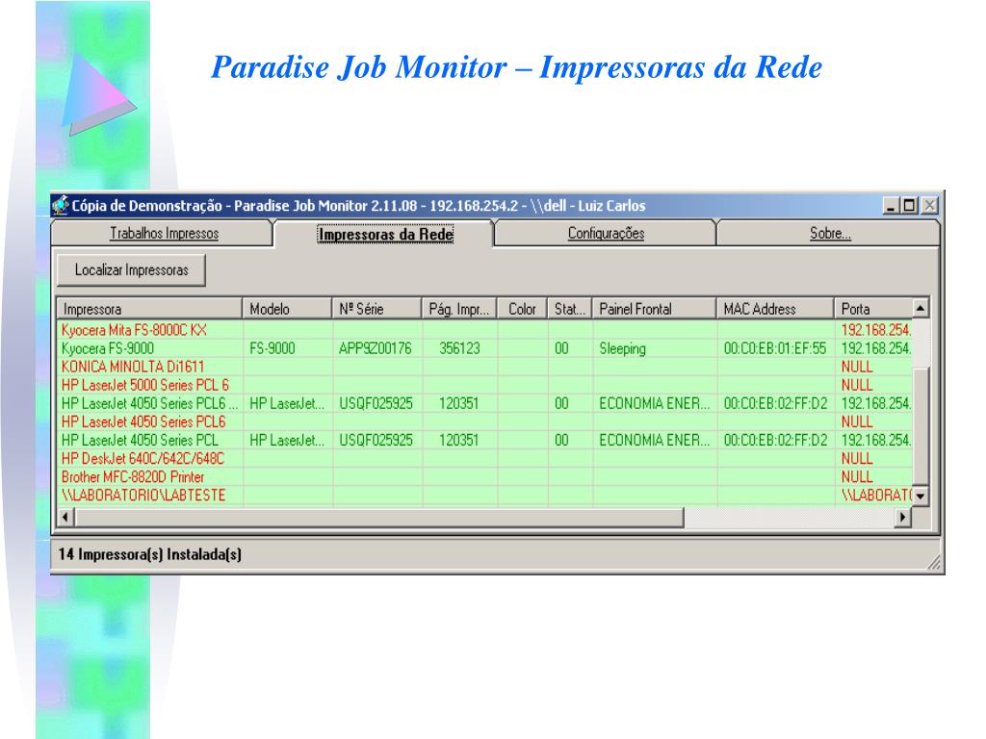Sort by the Impressora column header
The image size is (986, 739).
pos(149,309)
